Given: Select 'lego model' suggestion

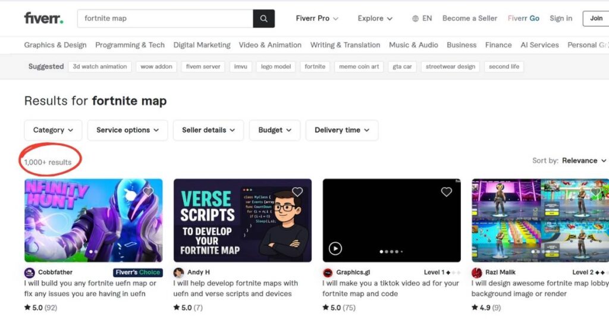Looking at the screenshot, I should point(276,67).
